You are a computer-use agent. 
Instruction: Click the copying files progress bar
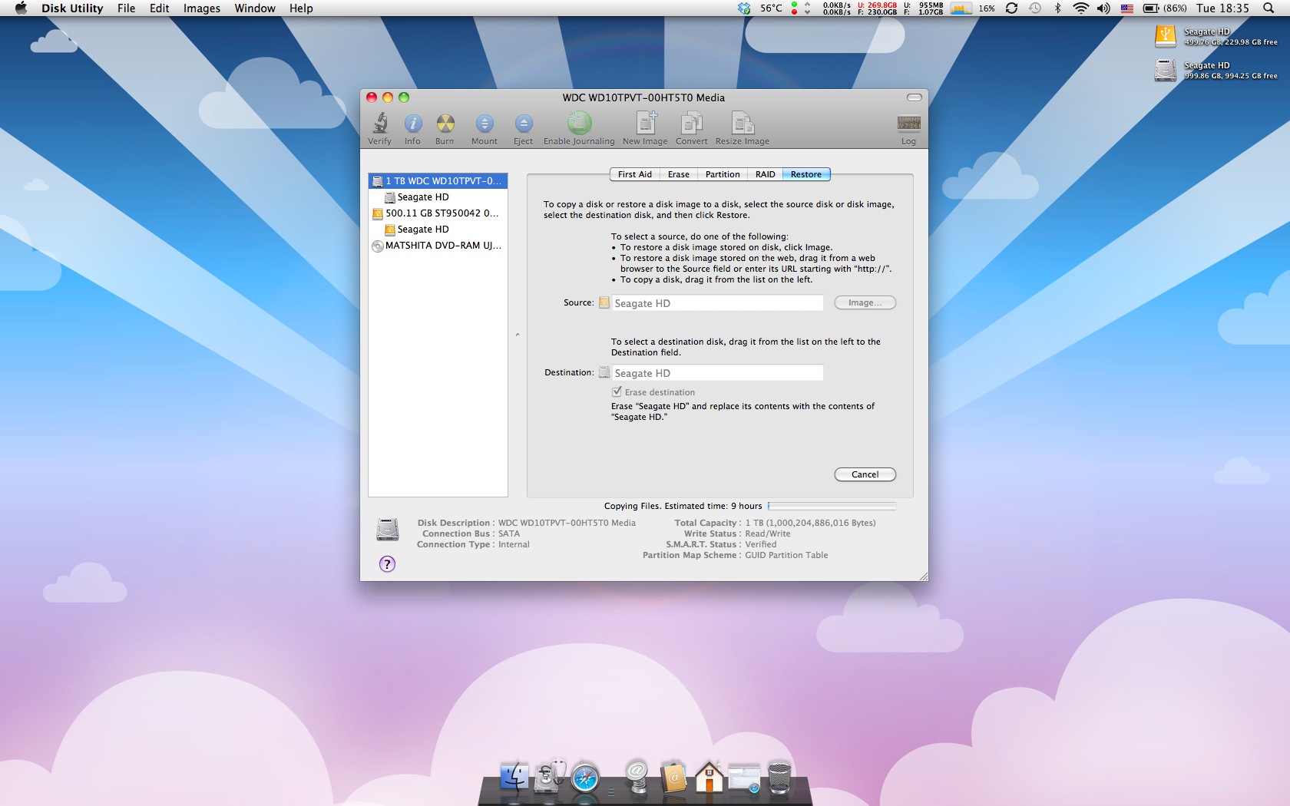pos(832,506)
